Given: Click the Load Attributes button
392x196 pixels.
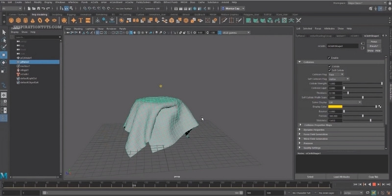Looking at the screenshot, I should point(342,176).
